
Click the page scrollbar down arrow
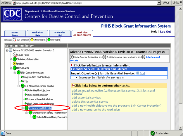pos(180,128)
